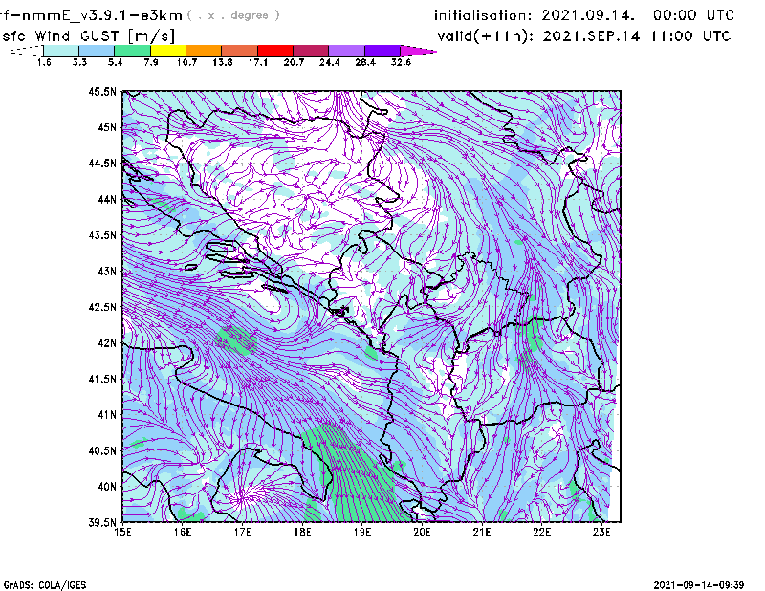Click the light blue 3.3–5.4 legend swatch
This screenshot has height=591, width=765.
97,51
